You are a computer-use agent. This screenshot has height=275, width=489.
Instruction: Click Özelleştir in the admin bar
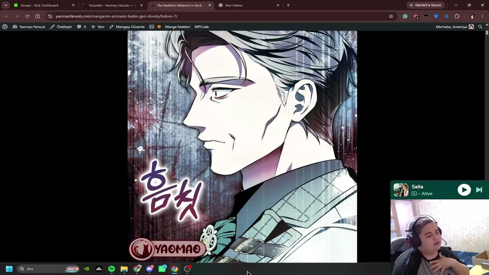pos(61,27)
